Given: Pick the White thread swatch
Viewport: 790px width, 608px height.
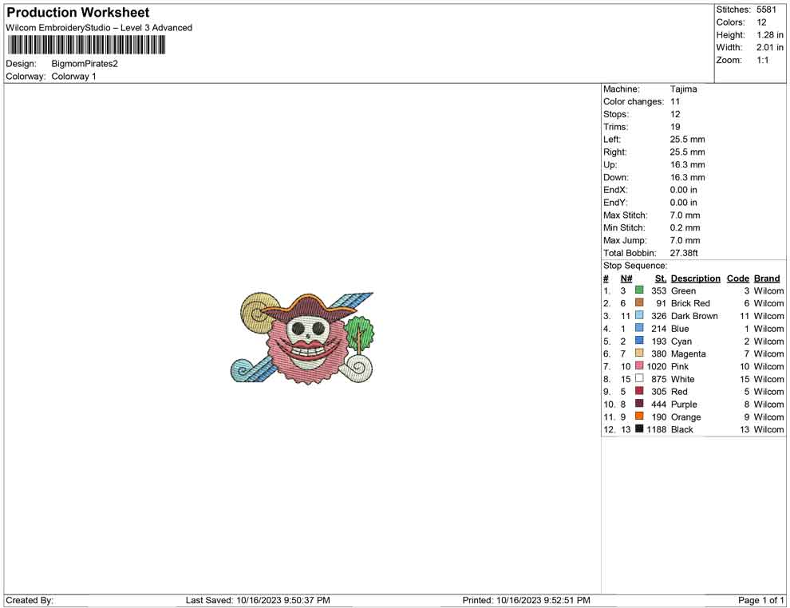Looking at the screenshot, I should click(x=639, y=378).
